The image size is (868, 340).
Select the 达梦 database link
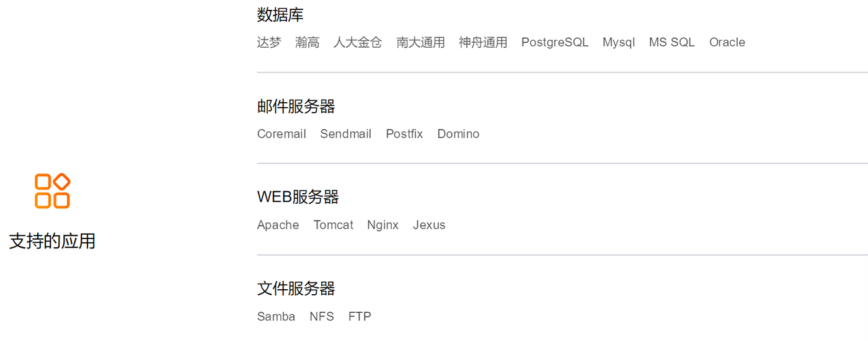[269, 42]
